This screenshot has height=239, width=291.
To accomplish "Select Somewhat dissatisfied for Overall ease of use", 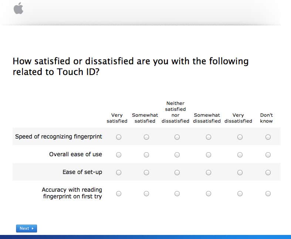I will 209,155.
